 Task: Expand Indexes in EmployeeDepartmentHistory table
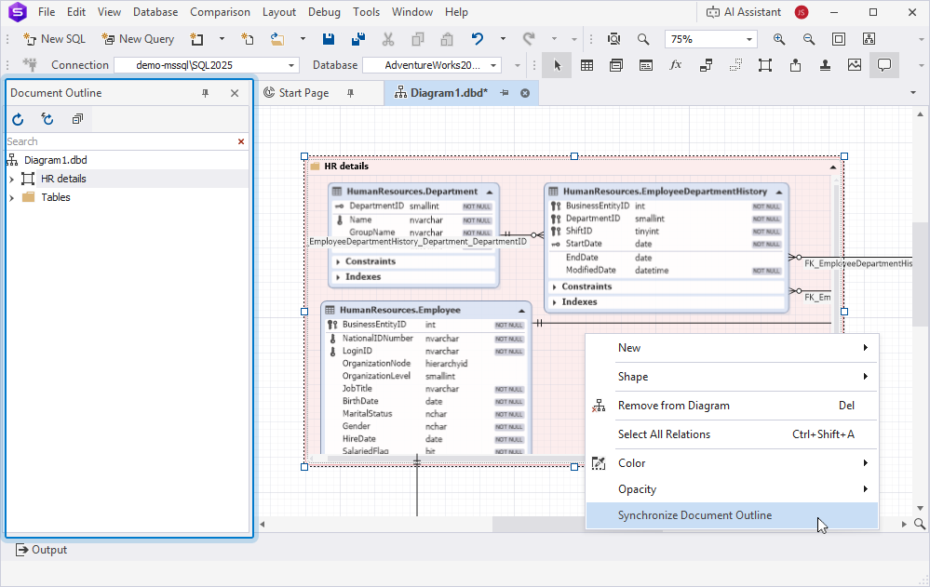click(555, 301)
